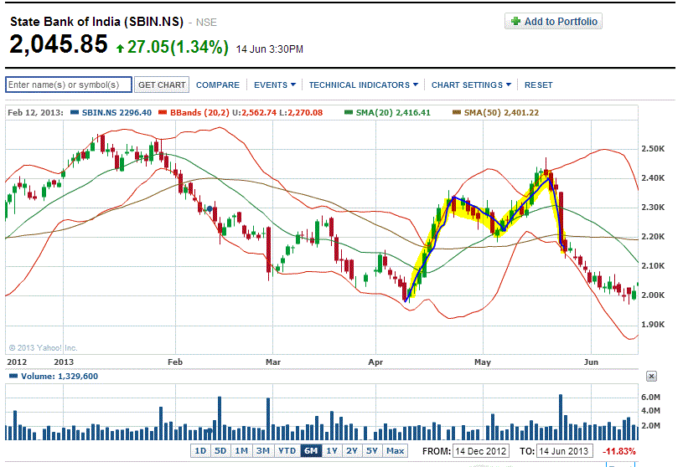Select the Max time range
Screen dimensions: 683x467
[395, 451]
